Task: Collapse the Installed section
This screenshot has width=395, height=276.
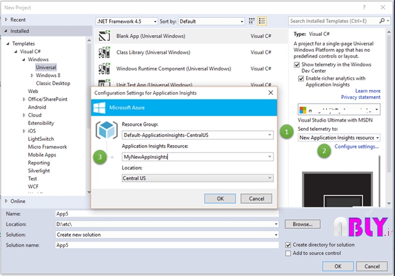Action: tap(6, 31)
